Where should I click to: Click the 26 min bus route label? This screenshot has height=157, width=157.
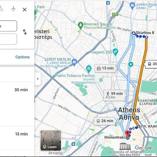pos(105,121)
